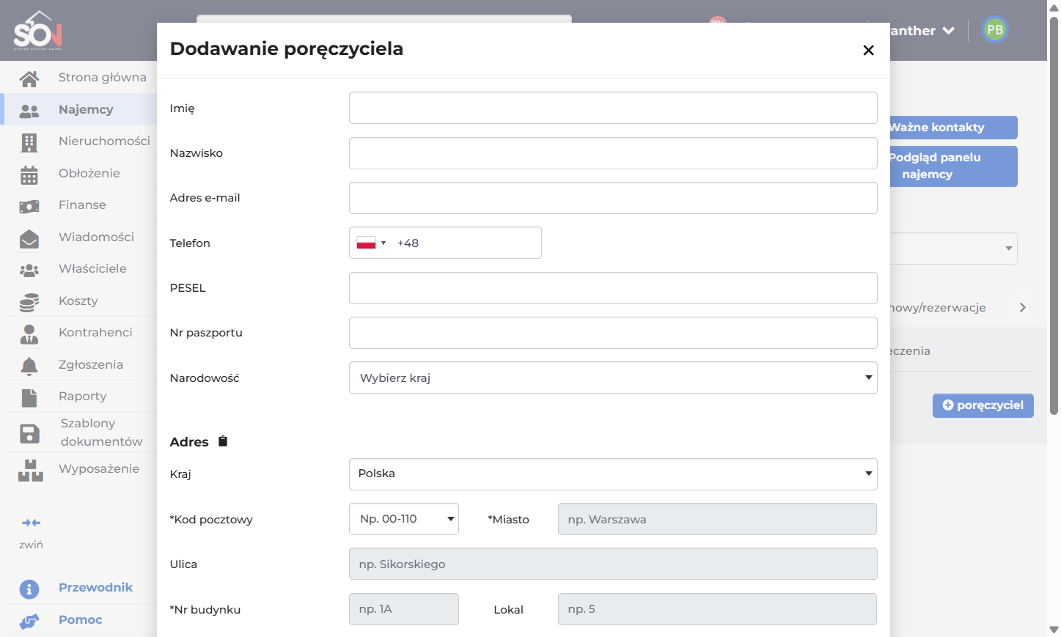Open Wyposażenie boxes icon
This screenshot has width=1061, height=637.
[31, 471]
